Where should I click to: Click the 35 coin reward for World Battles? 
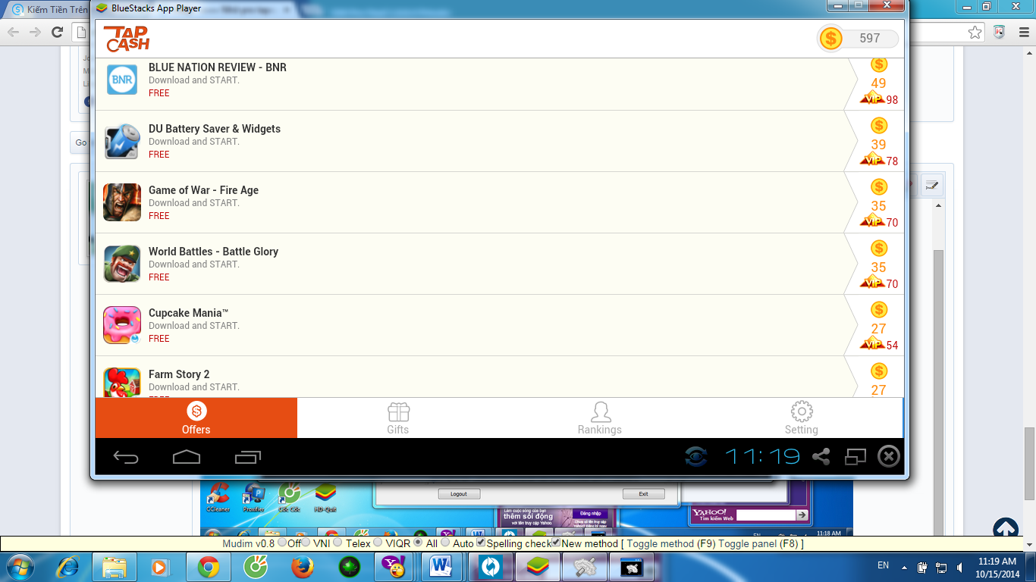pyautogui.click(x=878, y=268)
